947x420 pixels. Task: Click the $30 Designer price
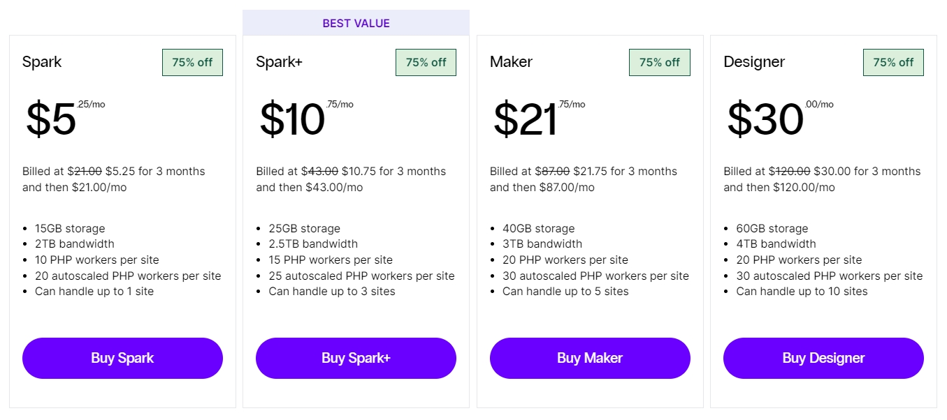765,119
